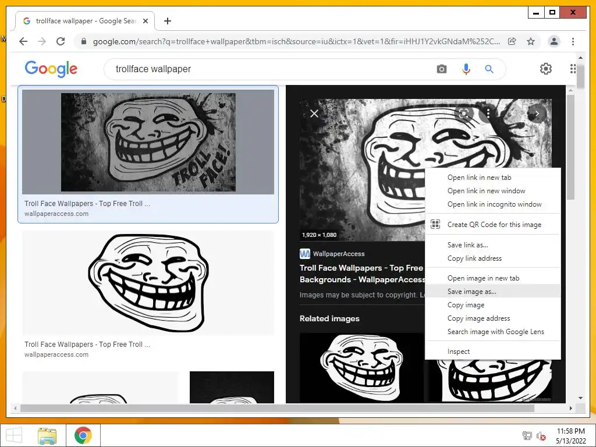The image size is (596, 447).
Task: Open the left related trollface image
Action: pos(361,367)
